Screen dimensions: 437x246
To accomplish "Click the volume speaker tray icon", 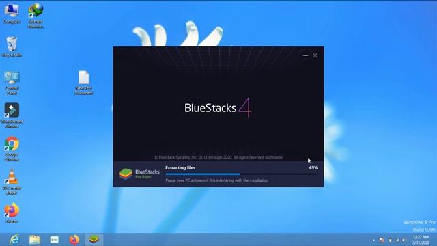I will (x=404, y=240).
